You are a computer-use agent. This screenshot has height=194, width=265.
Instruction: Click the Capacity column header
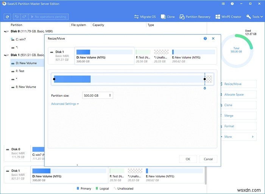98,25
